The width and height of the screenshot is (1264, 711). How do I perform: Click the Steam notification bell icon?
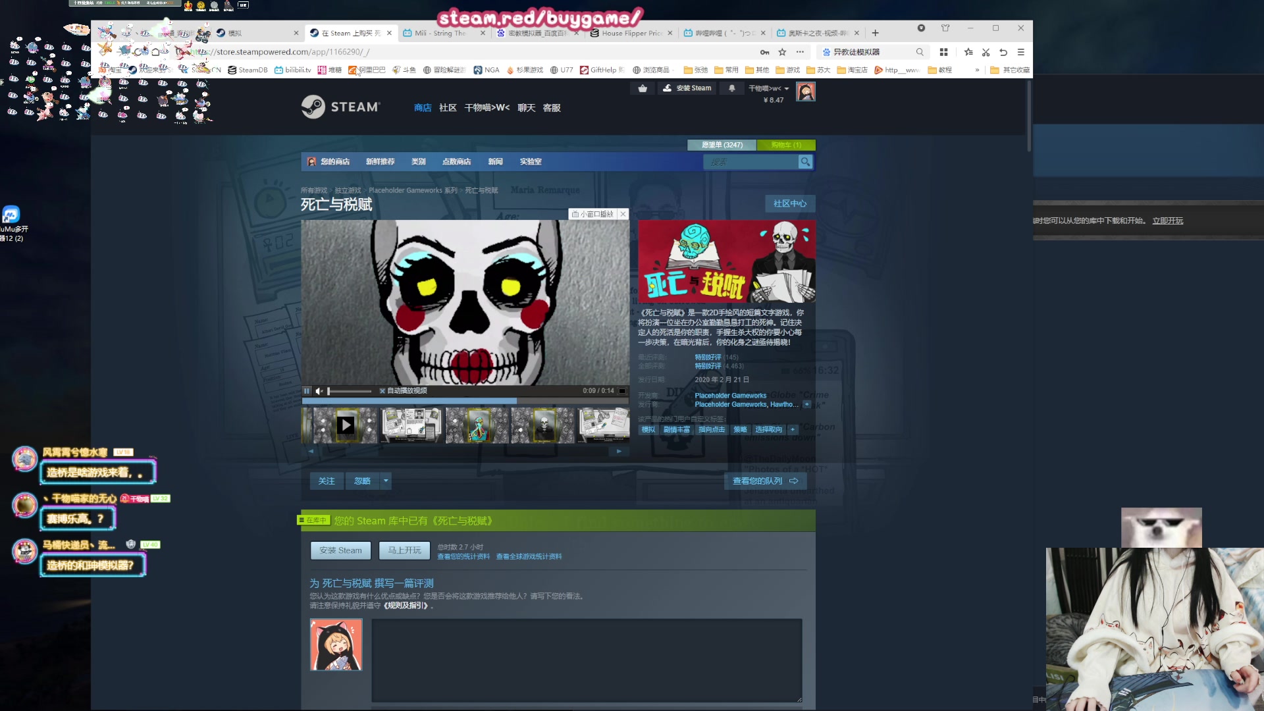pos(731,88)
